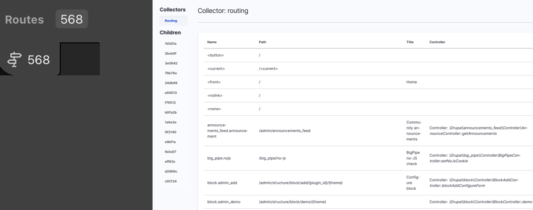Viewport: 533px width, 210px height.
Task: Open child profile 7d301e
Action: 170,43
